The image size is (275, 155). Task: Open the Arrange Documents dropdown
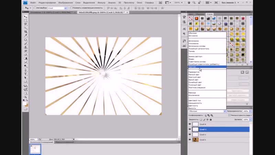(x=208, y=3)
